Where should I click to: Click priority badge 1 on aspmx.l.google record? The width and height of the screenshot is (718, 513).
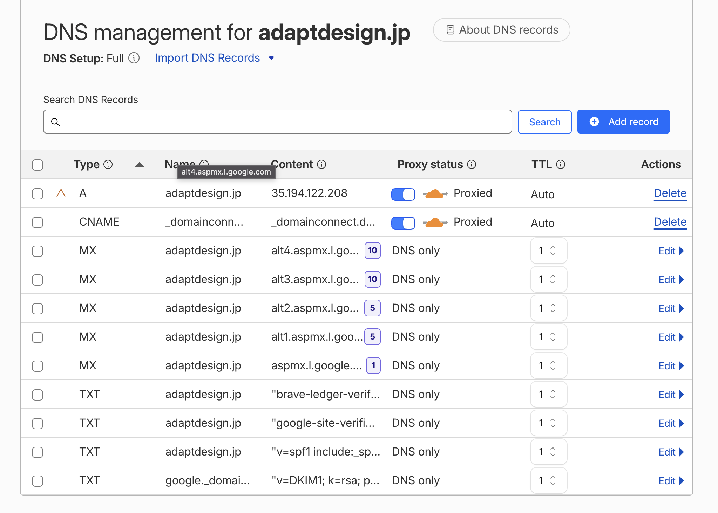(373, 365)
